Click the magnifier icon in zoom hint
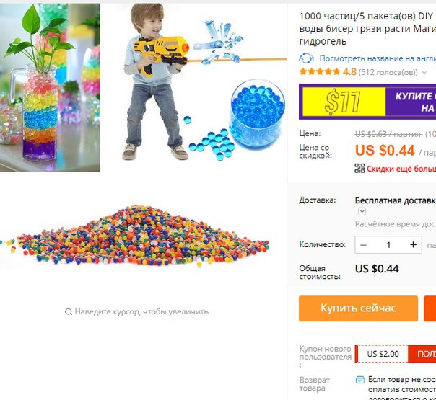436x400 pixels. coord(69,312)
